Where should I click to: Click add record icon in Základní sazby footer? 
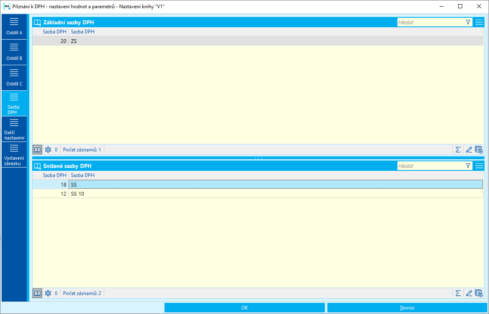coord(479,150)
